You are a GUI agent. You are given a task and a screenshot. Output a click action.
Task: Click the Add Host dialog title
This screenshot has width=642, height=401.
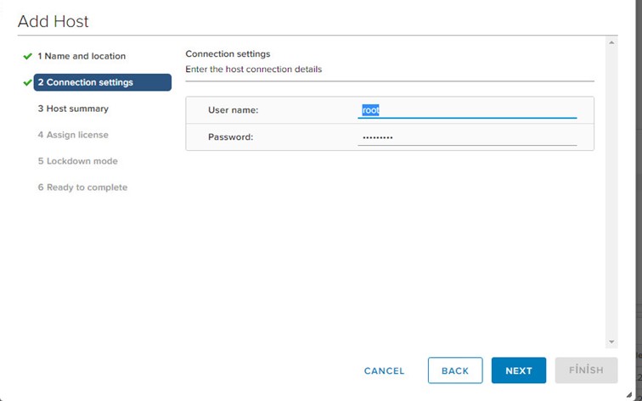(53, 21)
